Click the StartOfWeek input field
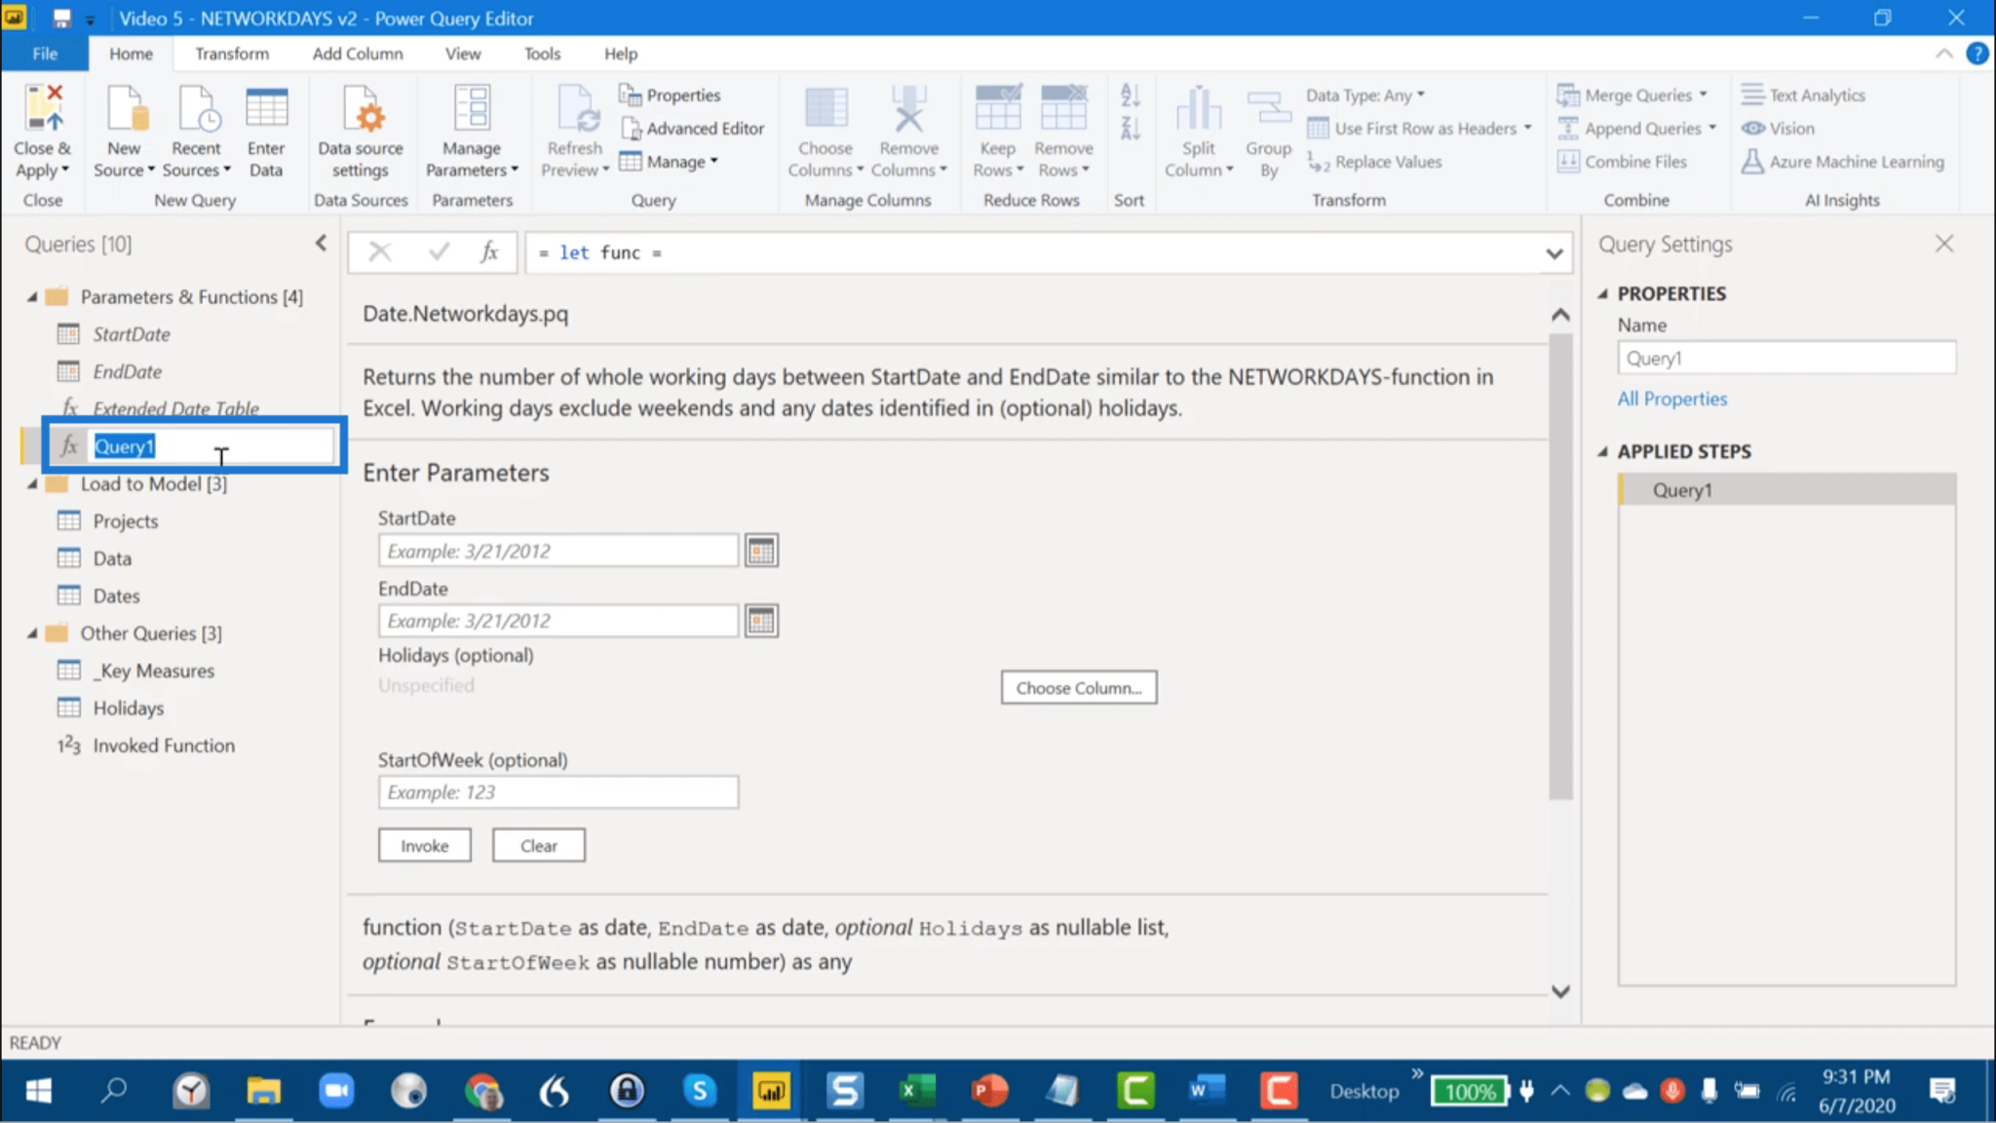 (558, 793)
